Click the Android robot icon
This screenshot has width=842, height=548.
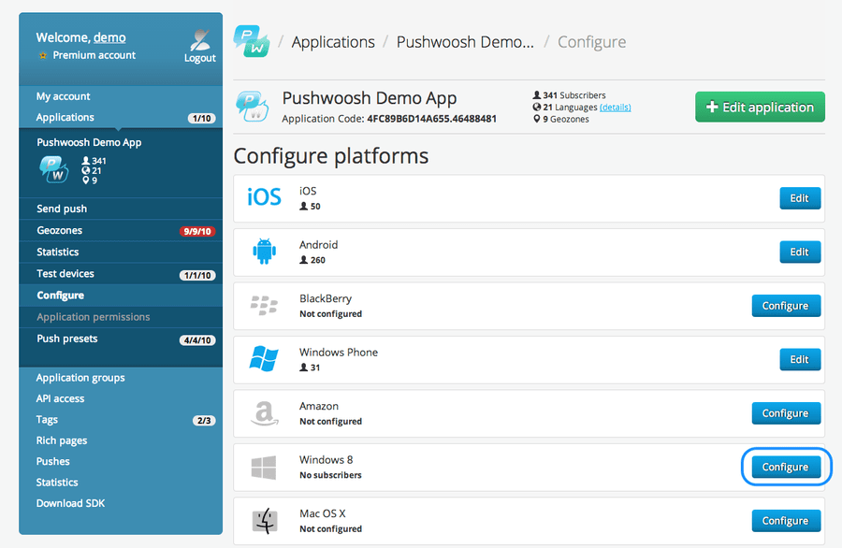click(264, 252)
